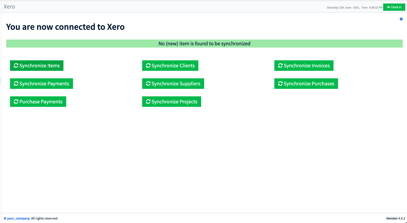Viewport: 407px width, 223px height.
Task: Click the 'No (new) item is found' notice
Action: [x=204, y=44]
